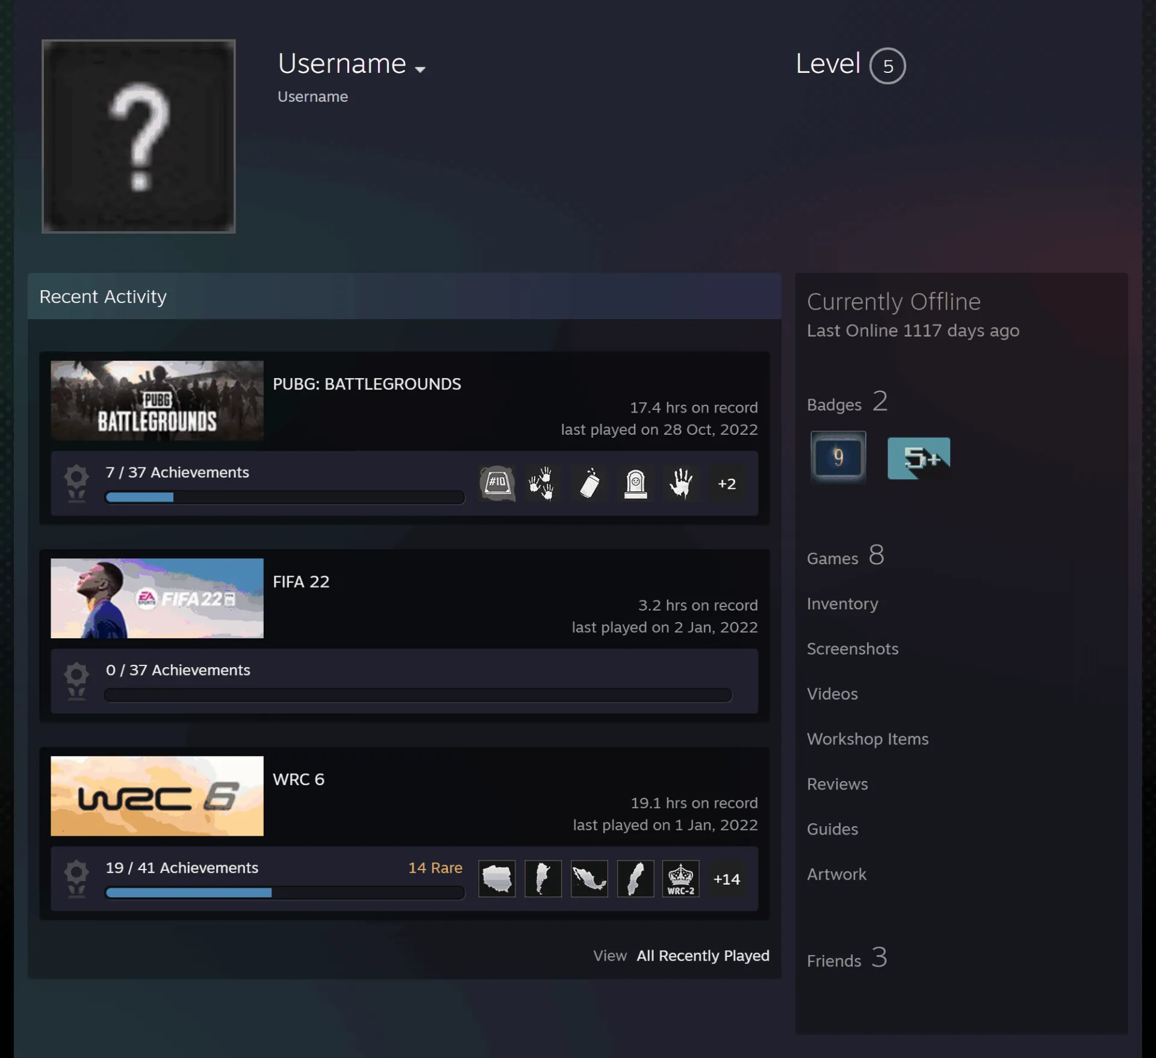Open the years of service badge 9
The width and height of the screenshot is (1156, 1058).
click(838, 457)
